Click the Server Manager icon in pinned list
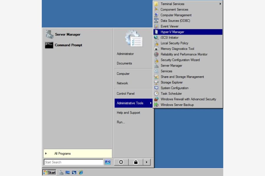Viewport: 265px width, 176px height. (x=49, y=34)
